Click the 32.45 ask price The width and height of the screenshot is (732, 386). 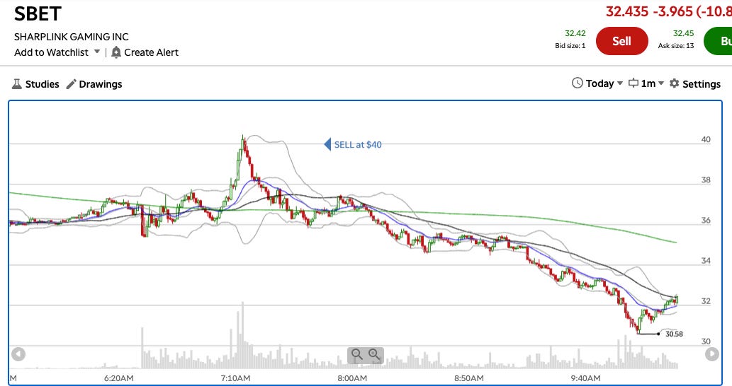pyautogui.click(x=683, y=33)
